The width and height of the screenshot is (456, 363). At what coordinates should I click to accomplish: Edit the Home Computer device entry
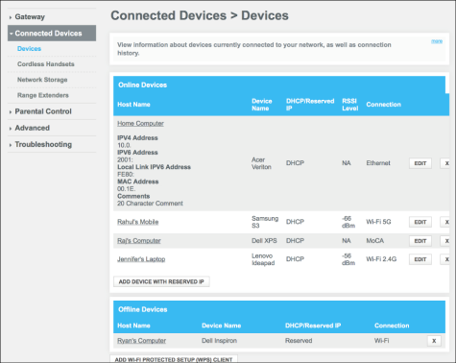(420, 163)
